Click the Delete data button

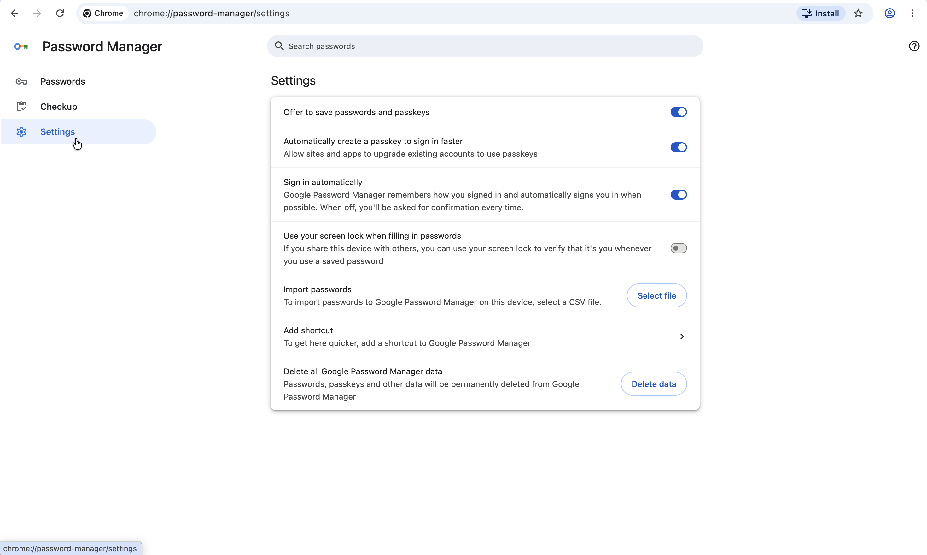[x=654, y=384]
